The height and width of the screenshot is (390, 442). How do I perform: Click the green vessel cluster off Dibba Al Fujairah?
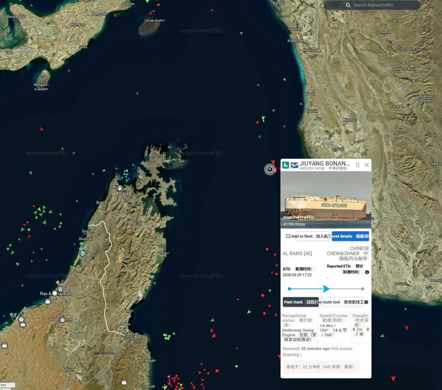167,336
